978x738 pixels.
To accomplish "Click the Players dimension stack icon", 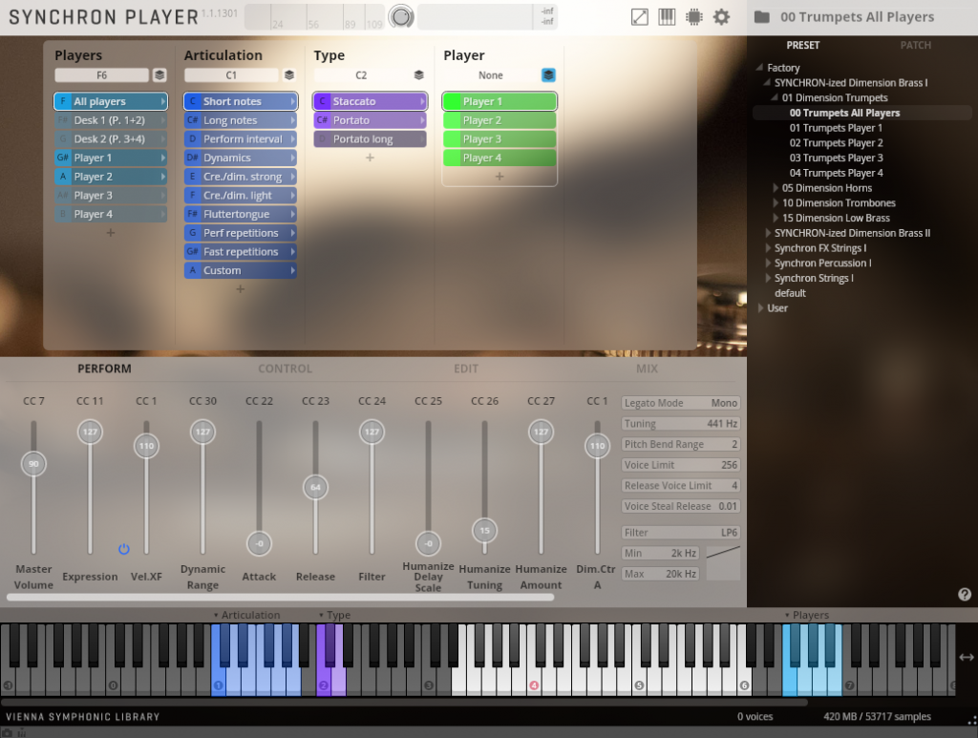I will tap(159, 74).
